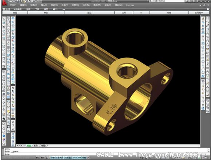
Task: Expand the 图层 layers ribbon panel
Action: click(x=89, y=13)
